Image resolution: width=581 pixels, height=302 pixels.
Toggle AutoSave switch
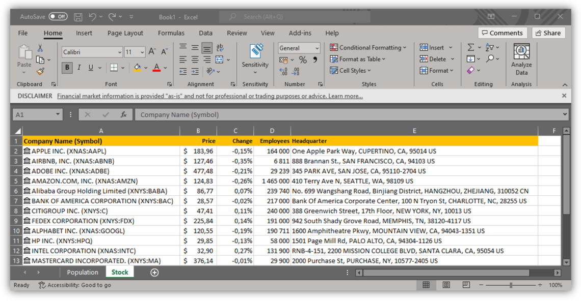tap(58, 17)
